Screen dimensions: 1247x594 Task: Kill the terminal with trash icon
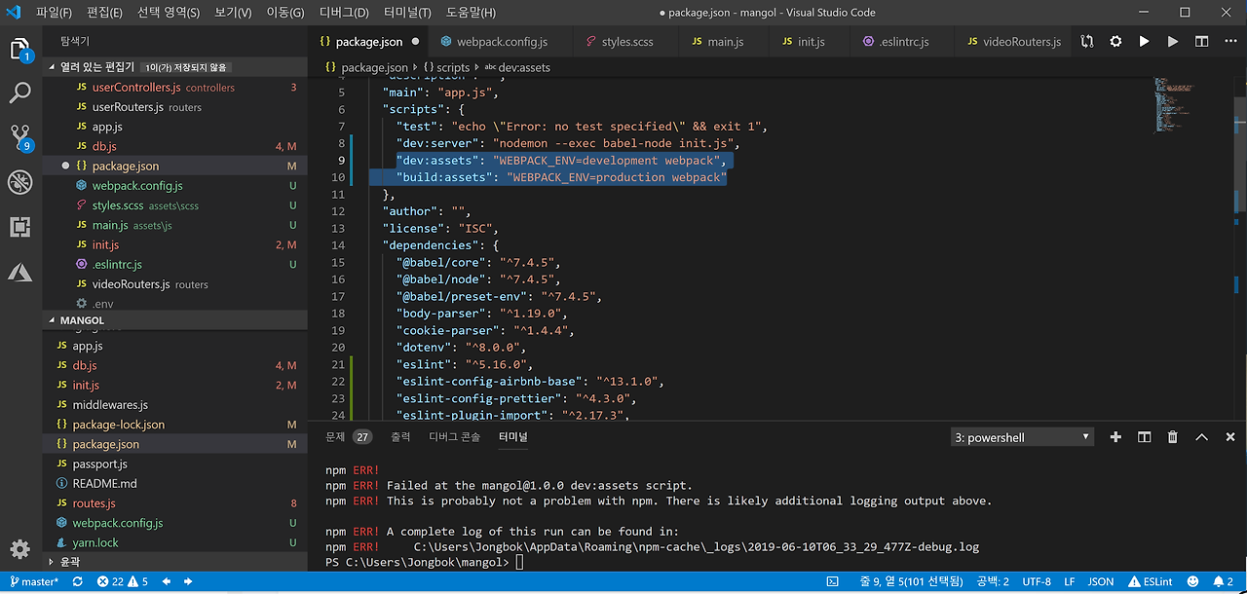tap(1173, 437)
